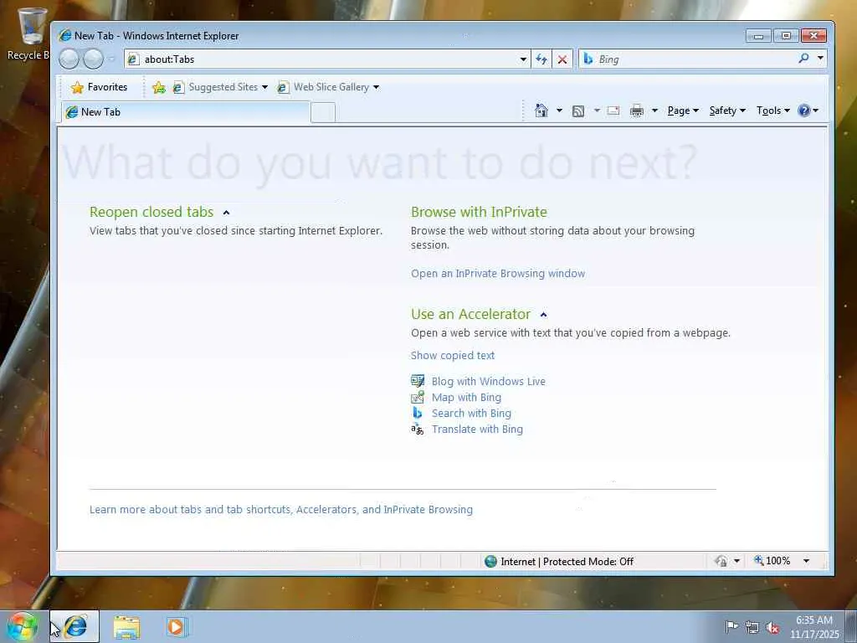857x643 pixels.
Task: Expand the Print dropdown arrow
Action: pos(654,111)
